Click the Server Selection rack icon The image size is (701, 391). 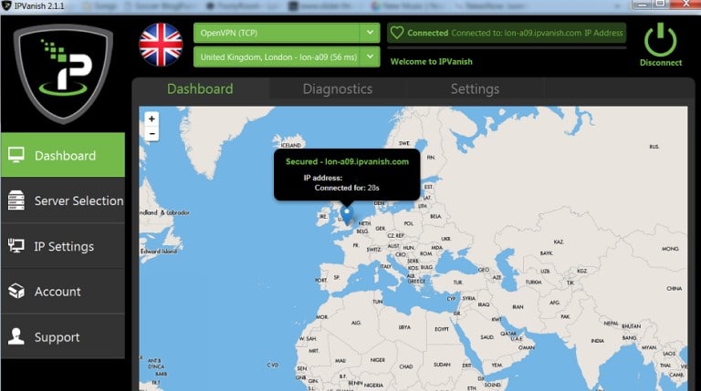click(x=16, y=201)
